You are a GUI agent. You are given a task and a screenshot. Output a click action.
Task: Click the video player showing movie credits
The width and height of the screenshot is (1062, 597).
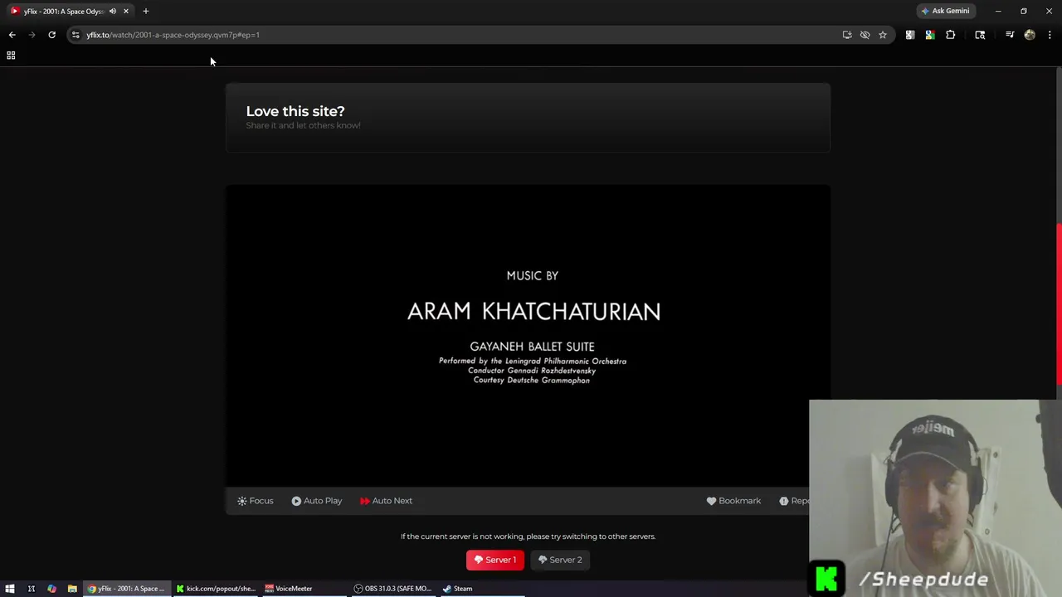[x=528, y=335]
